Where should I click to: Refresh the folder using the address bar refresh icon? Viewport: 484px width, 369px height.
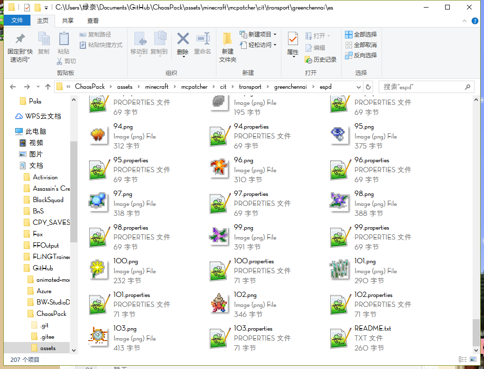(368, 87)
